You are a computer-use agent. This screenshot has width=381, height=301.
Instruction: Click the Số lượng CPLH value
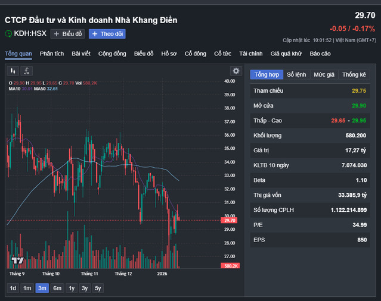(349, 210)
